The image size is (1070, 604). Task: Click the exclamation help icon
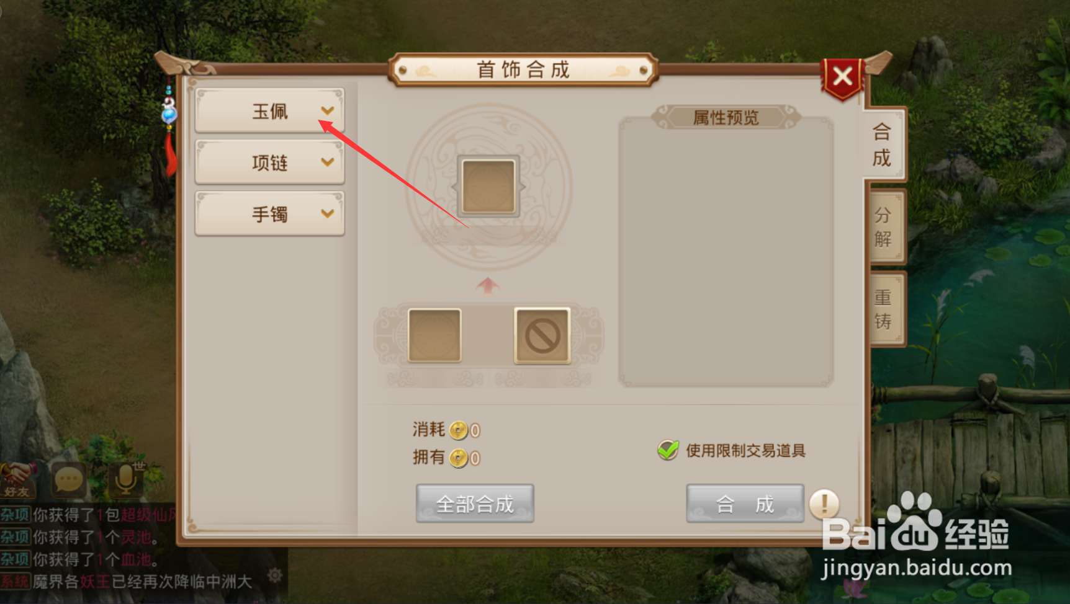(x=824, y=504)
